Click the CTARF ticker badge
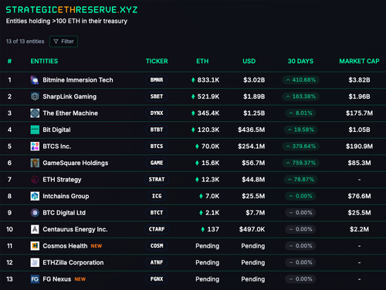The image size is (386, 290). tap(157, 229)
